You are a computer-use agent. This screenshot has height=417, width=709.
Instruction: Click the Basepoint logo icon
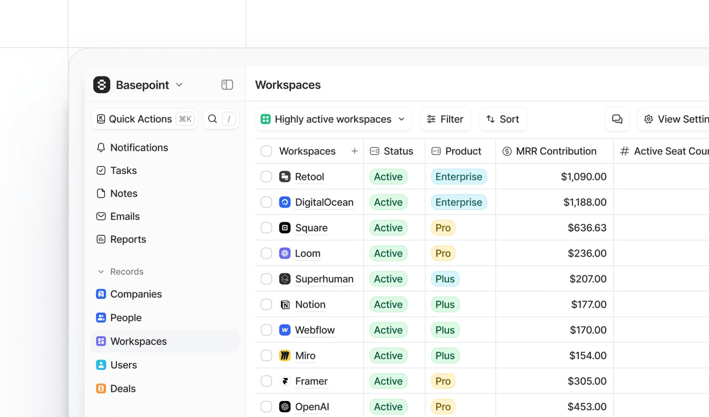[x=102, y=85]
